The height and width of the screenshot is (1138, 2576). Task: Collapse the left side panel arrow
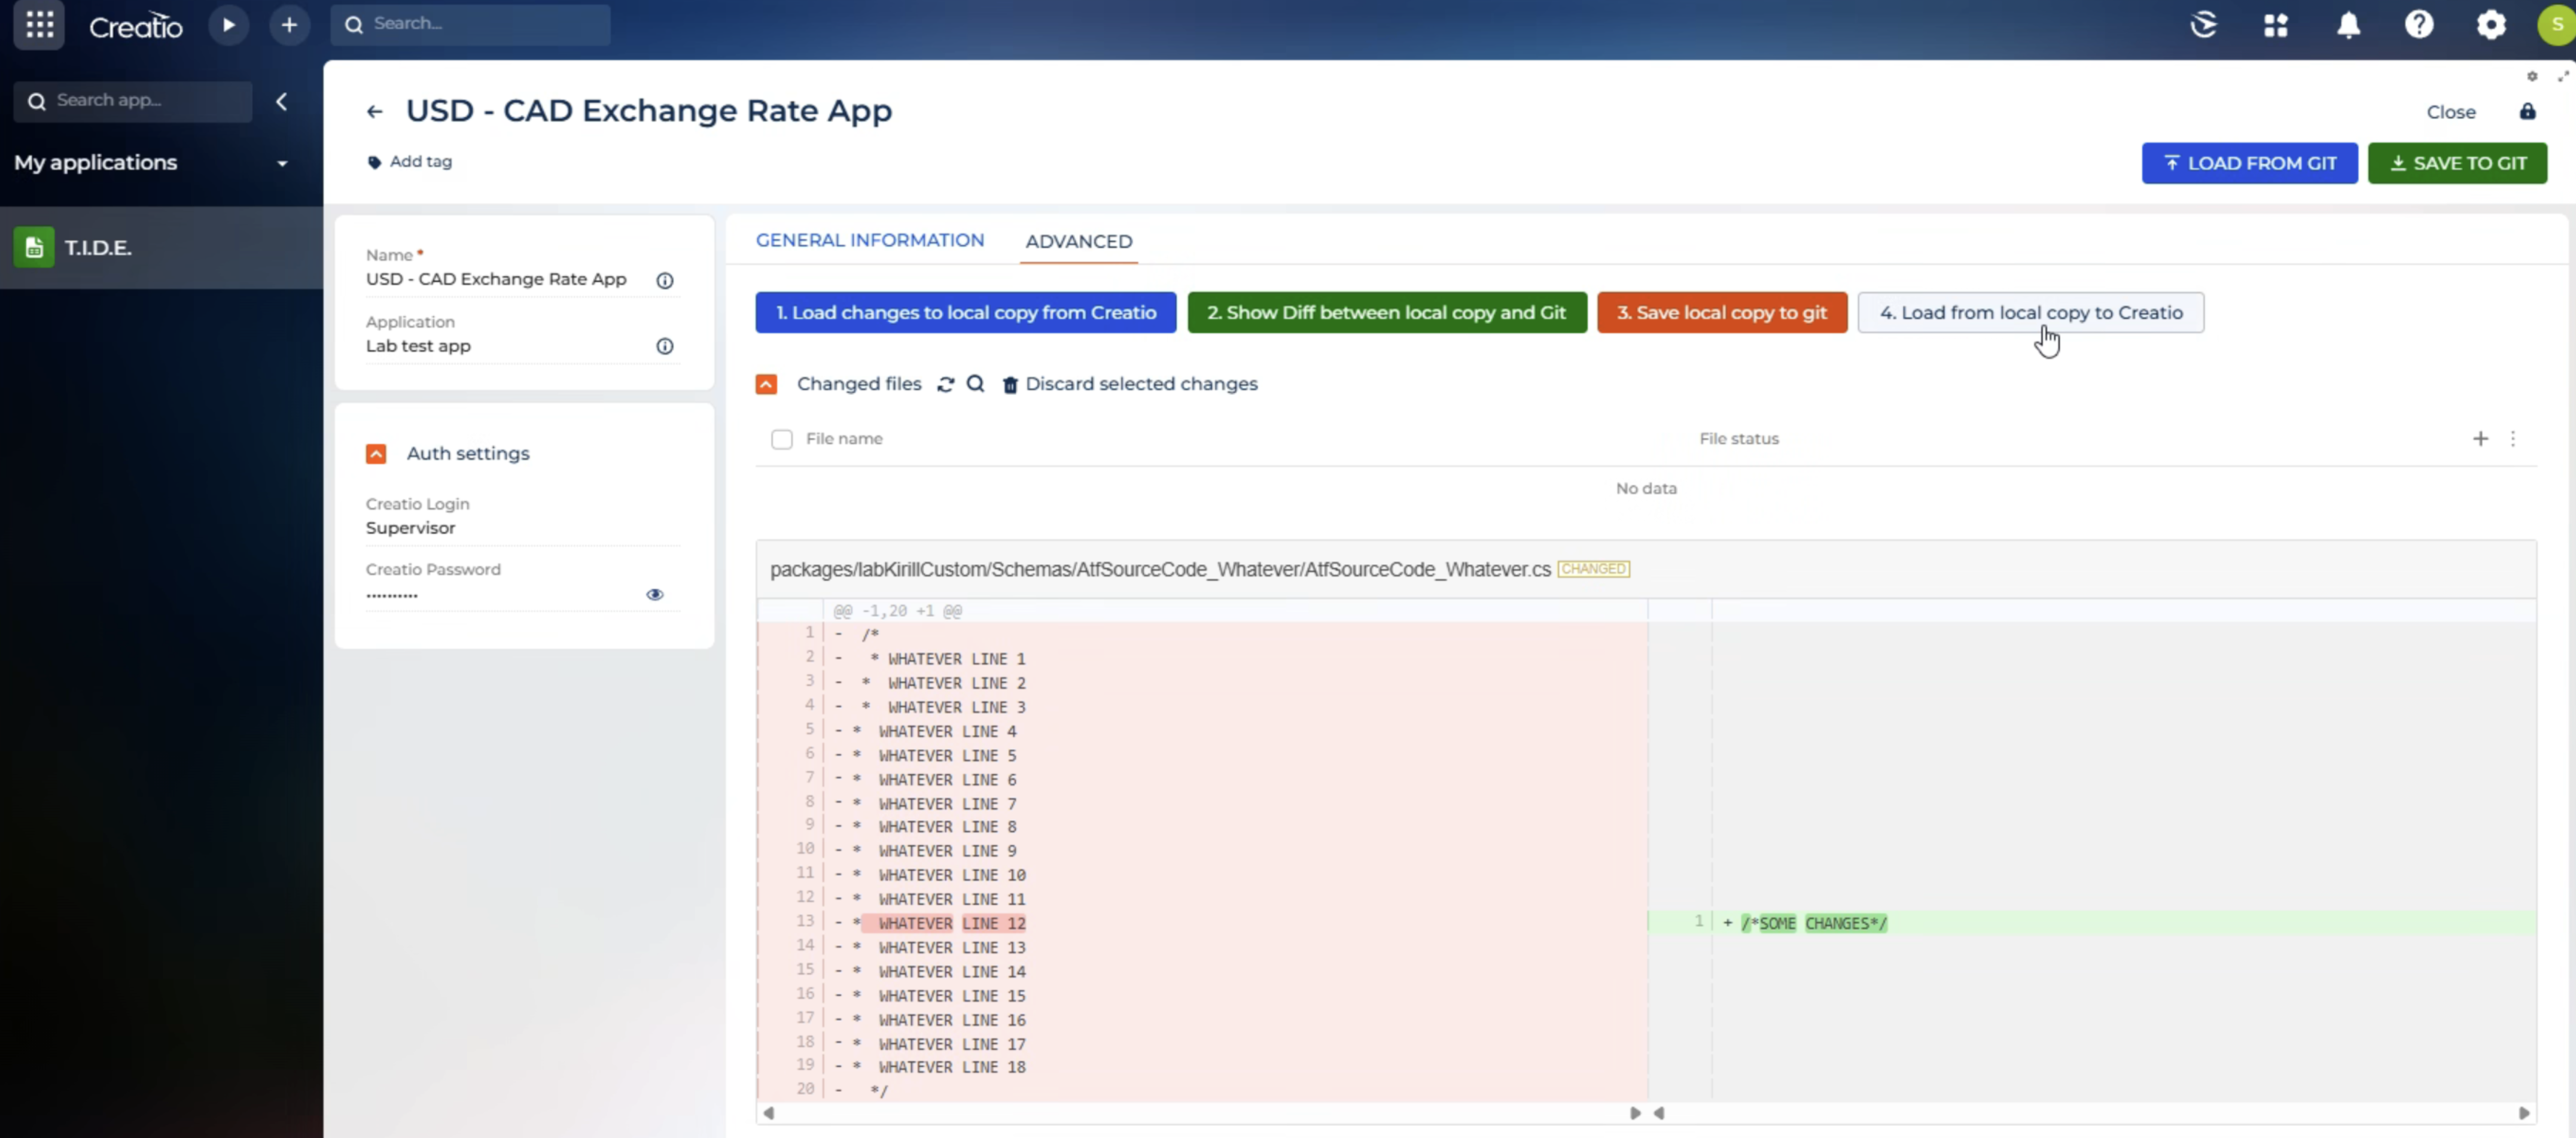(x=282, y=101)
